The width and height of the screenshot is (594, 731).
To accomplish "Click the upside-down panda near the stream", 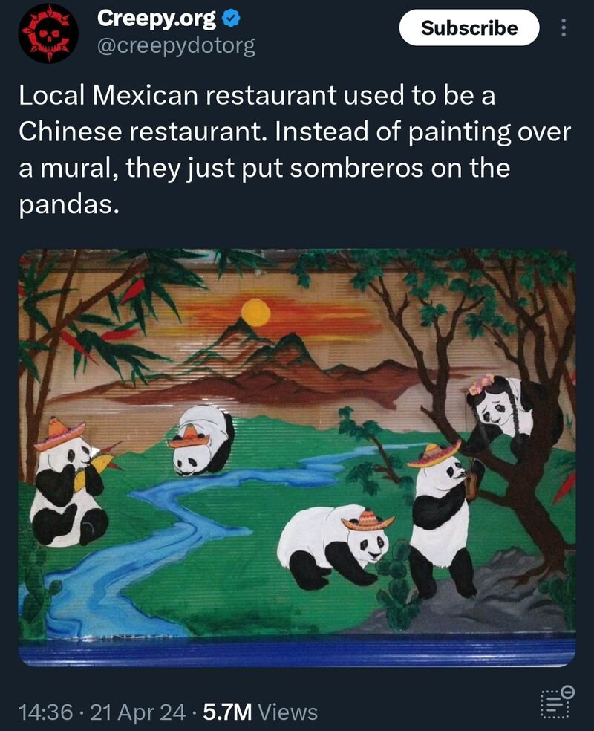I will pyautogui.click(x=202, y=440).
